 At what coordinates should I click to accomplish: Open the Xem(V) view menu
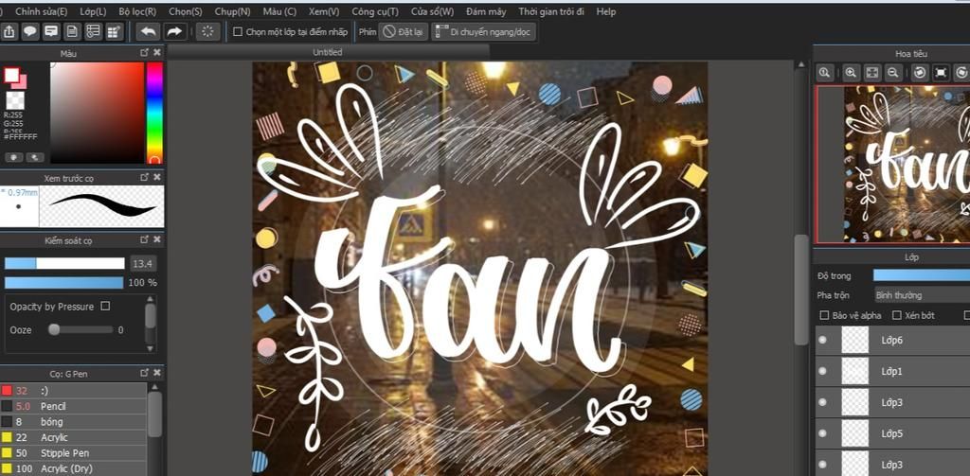(x=324, y=11)
